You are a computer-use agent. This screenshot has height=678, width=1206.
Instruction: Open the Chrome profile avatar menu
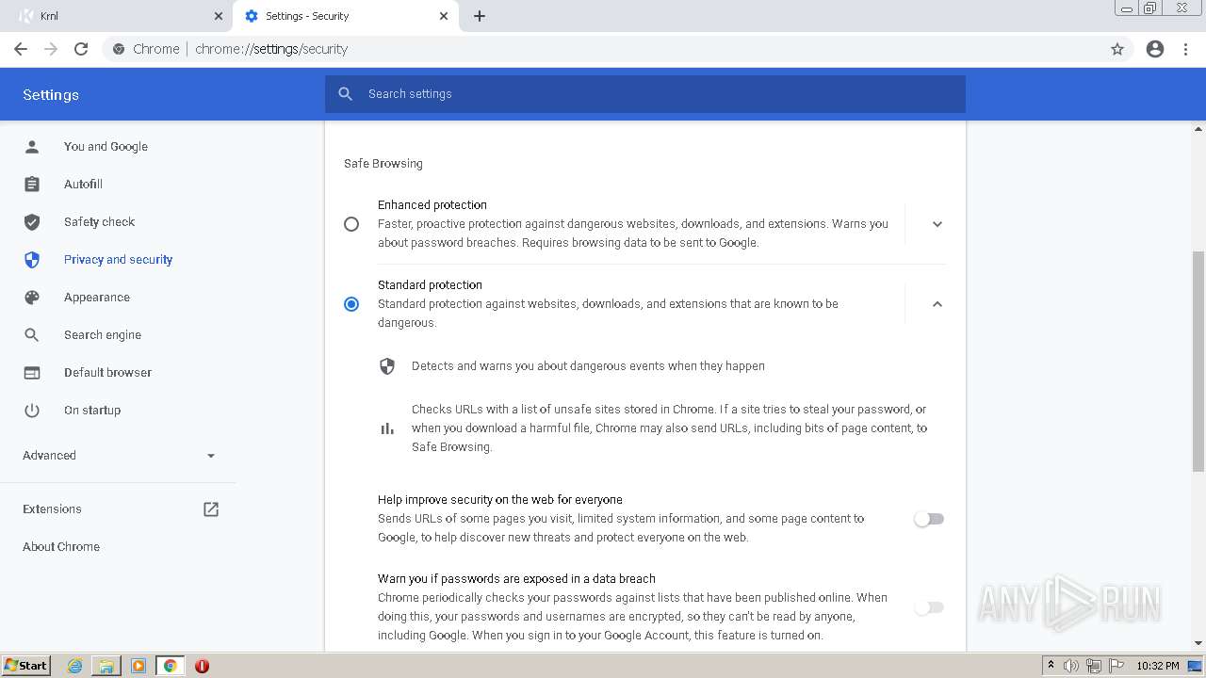coord(1155,49)
